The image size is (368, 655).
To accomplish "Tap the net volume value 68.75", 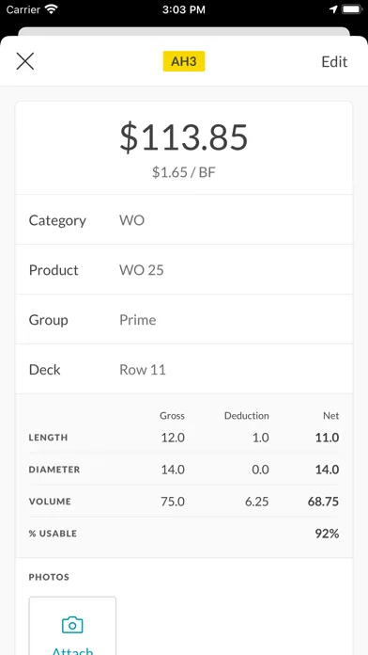I will (x=323, y=502).
